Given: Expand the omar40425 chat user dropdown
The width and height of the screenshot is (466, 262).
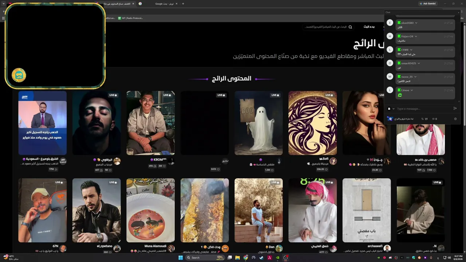Looking at the screenshot, I should (419, 63).
